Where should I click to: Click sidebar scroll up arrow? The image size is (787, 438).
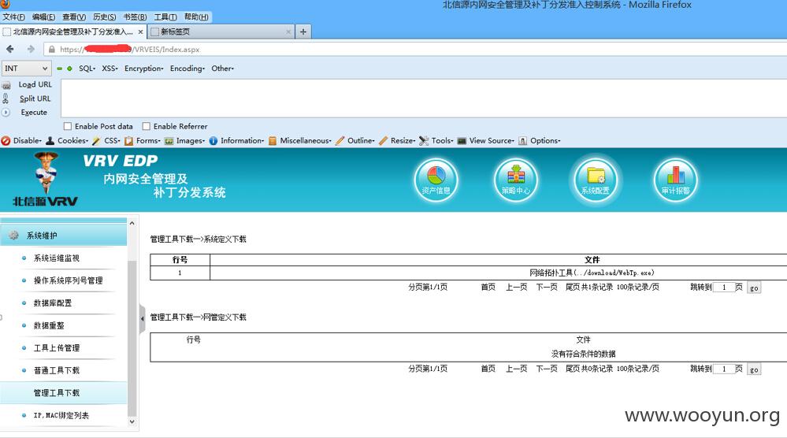132,223
